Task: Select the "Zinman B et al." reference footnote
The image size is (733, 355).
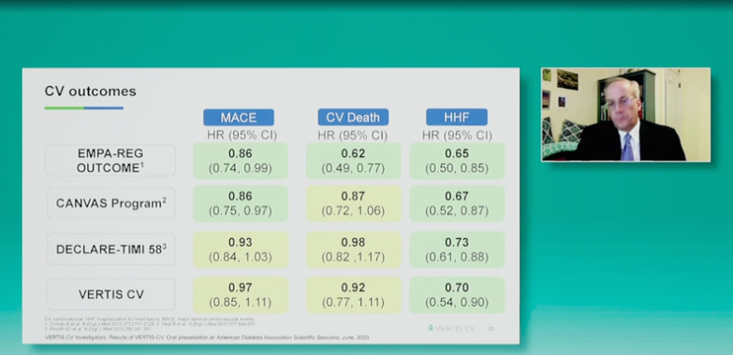Action: (x=98, y=323)
